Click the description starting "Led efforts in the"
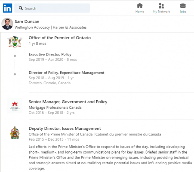Viewport: 194px width, 172px height. 110,157
